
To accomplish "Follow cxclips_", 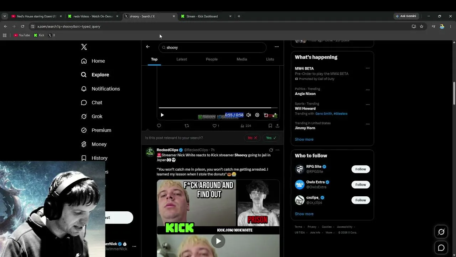I will click(361, 200).
